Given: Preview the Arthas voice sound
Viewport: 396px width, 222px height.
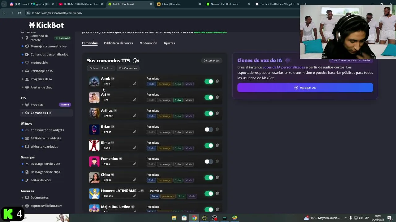Looking at the screenshot, I should 115,111.
